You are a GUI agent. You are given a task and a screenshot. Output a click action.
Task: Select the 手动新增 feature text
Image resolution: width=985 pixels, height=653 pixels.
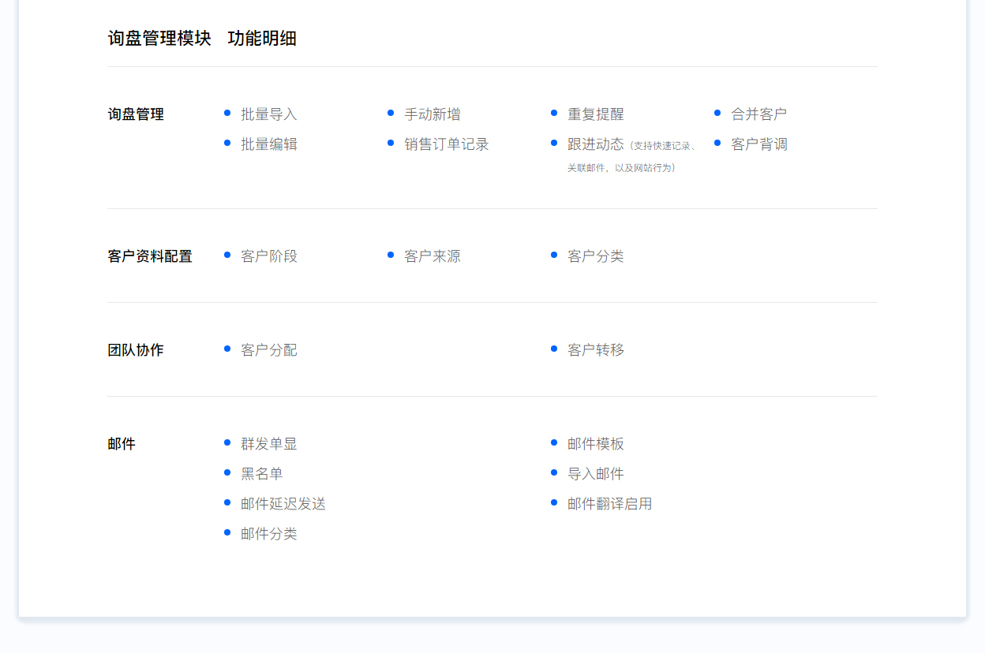[x=433, y=114]
